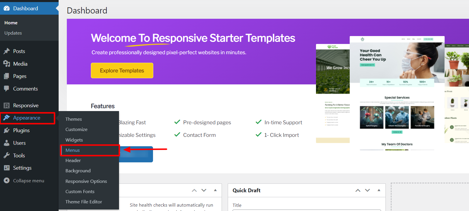Screen dimensions: 469x211
Task: Move Quick Draft widget up
Action: [x=358, y=190]
